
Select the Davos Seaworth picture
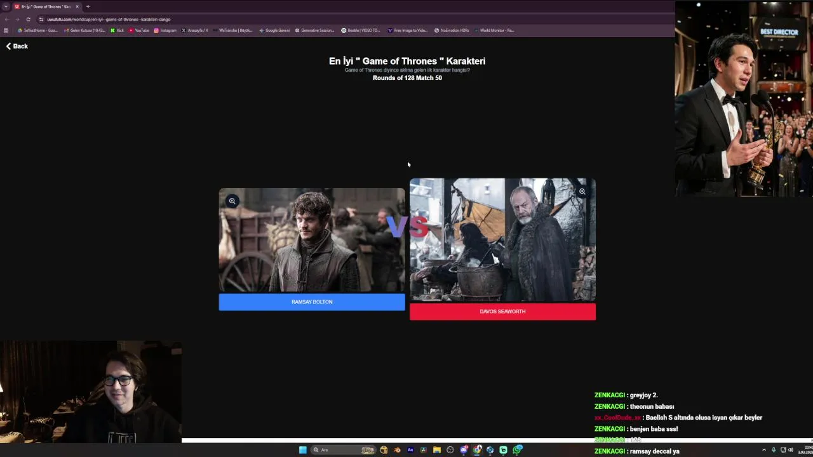coord(502,239)
